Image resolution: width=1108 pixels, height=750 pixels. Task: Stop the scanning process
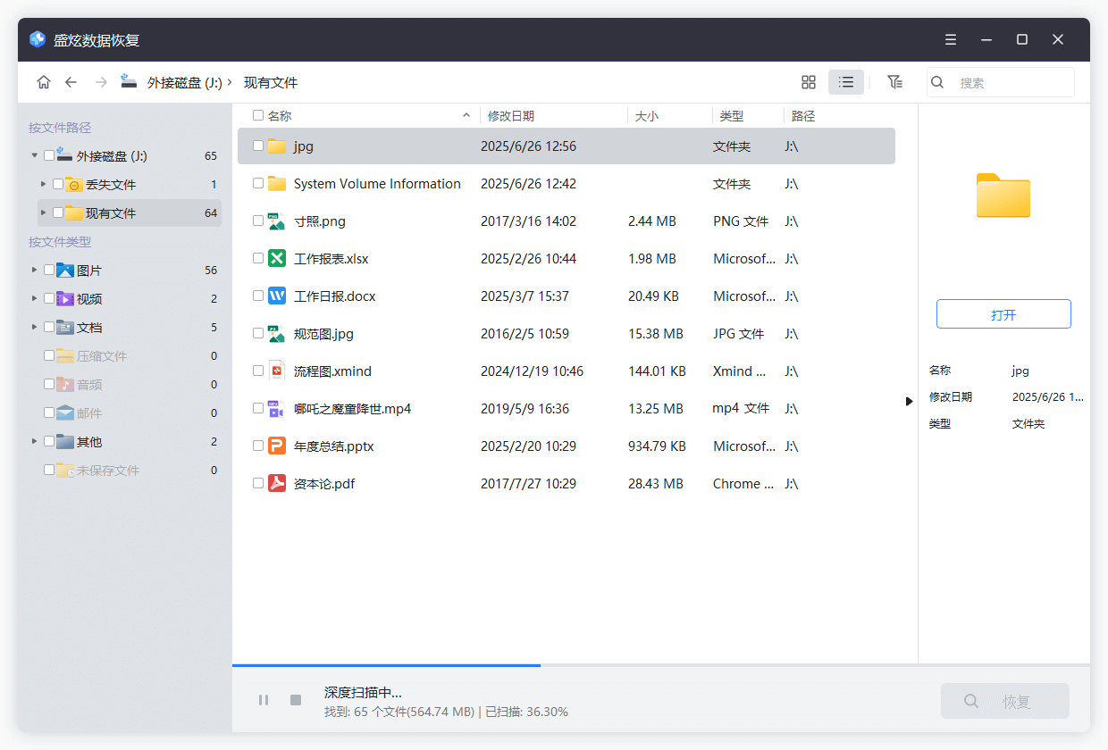[295, 700]
